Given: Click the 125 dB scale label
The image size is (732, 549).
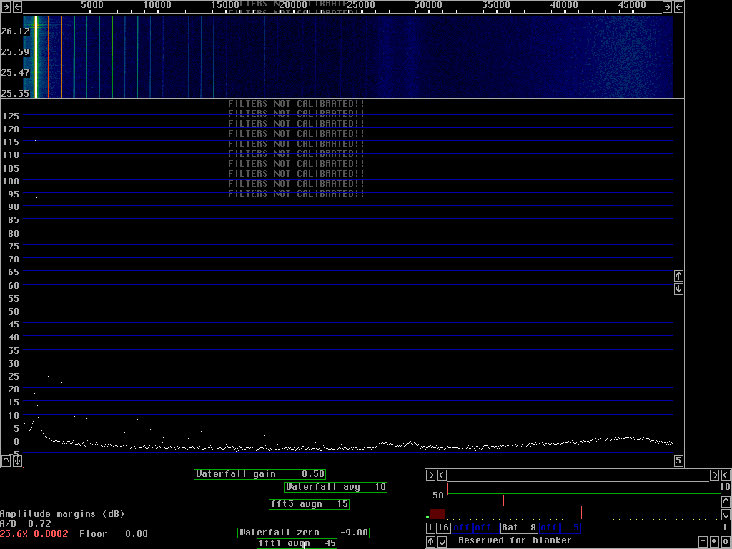Looking at the screenshot, I should 11,116.
